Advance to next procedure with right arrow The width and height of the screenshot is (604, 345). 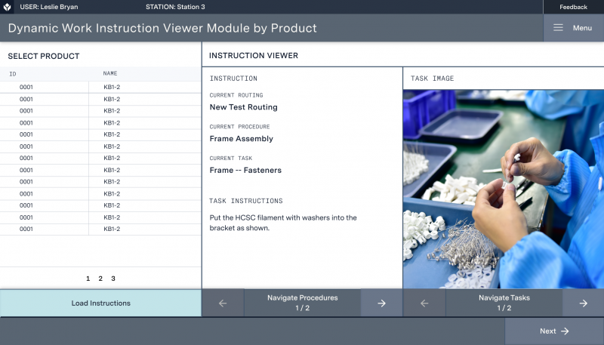click(381, 303)
